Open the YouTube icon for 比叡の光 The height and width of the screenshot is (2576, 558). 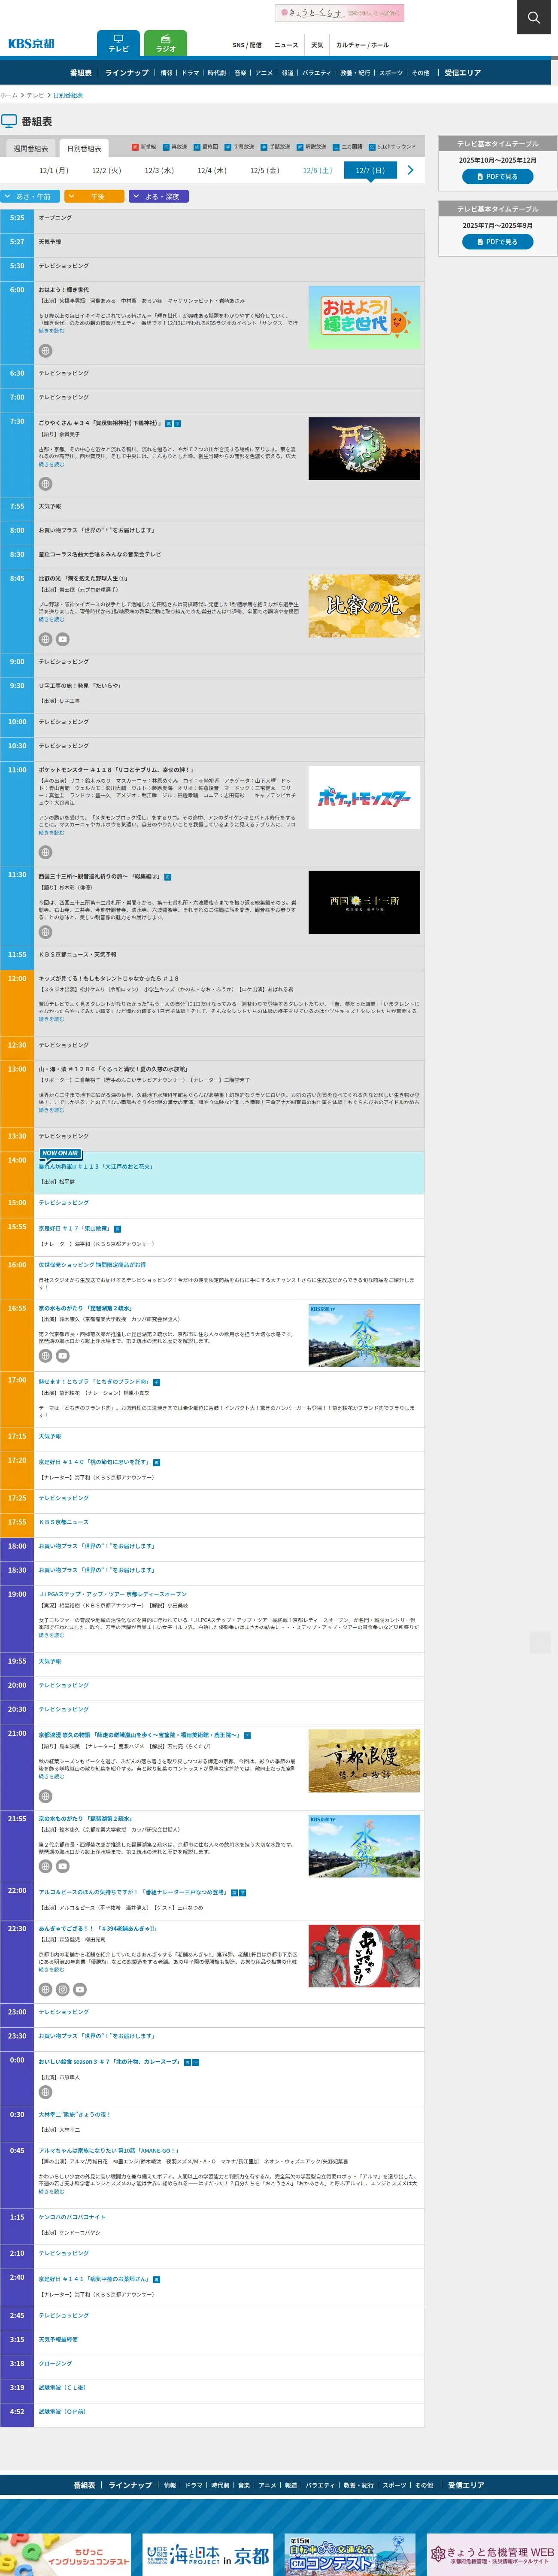[62, 639]
